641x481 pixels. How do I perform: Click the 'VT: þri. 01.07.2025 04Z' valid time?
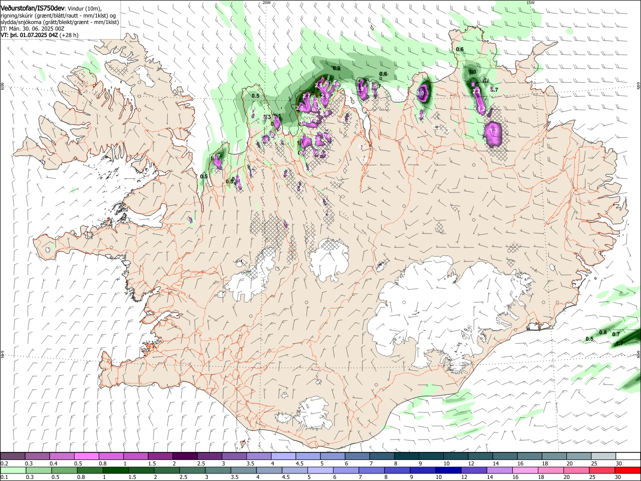click(29, 35)
